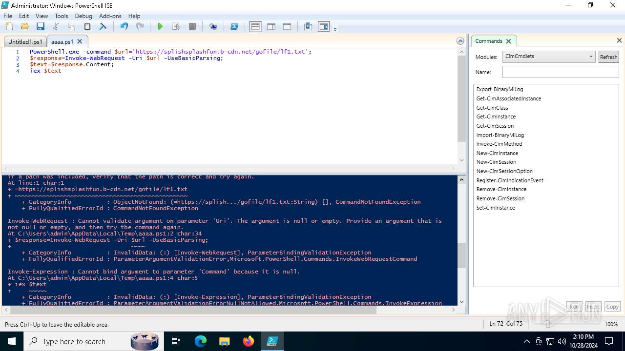Open the File menu
Viewport: 625px width, 351px height.
click(8, 16)
